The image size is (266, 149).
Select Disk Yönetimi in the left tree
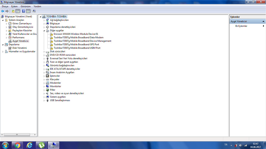click(x=19, y=48)
